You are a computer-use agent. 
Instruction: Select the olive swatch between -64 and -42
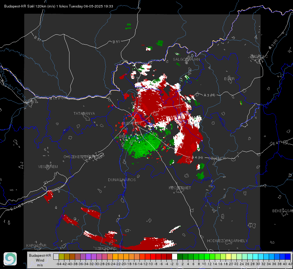(61, 256)
